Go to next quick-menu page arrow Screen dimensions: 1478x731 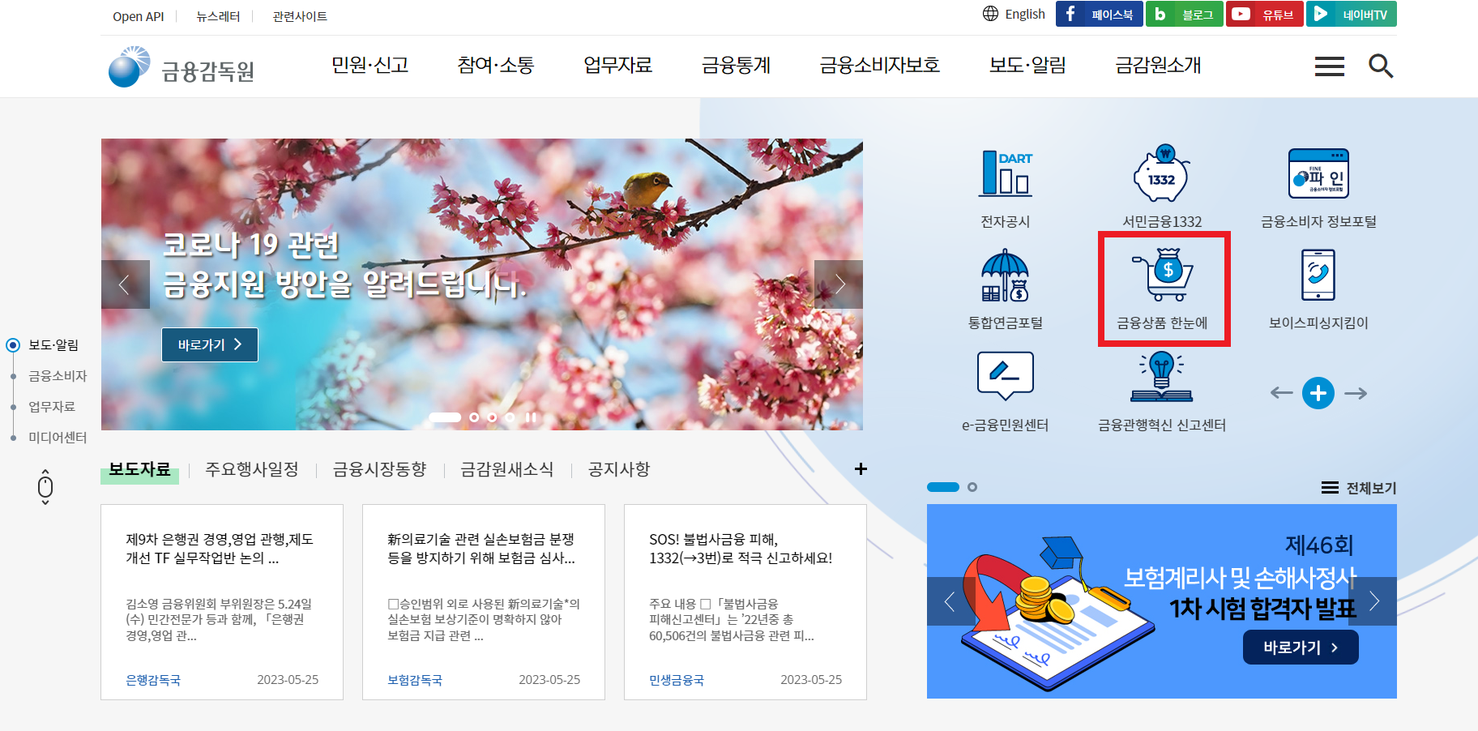coord(1356,393)
